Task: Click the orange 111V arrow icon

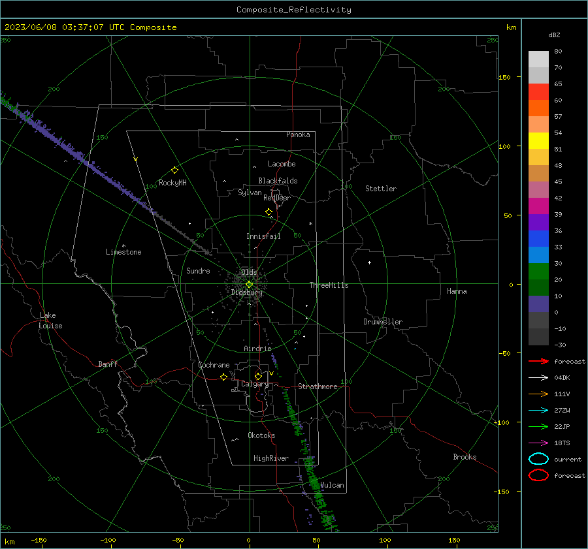Action: click(x=538, y=394)
